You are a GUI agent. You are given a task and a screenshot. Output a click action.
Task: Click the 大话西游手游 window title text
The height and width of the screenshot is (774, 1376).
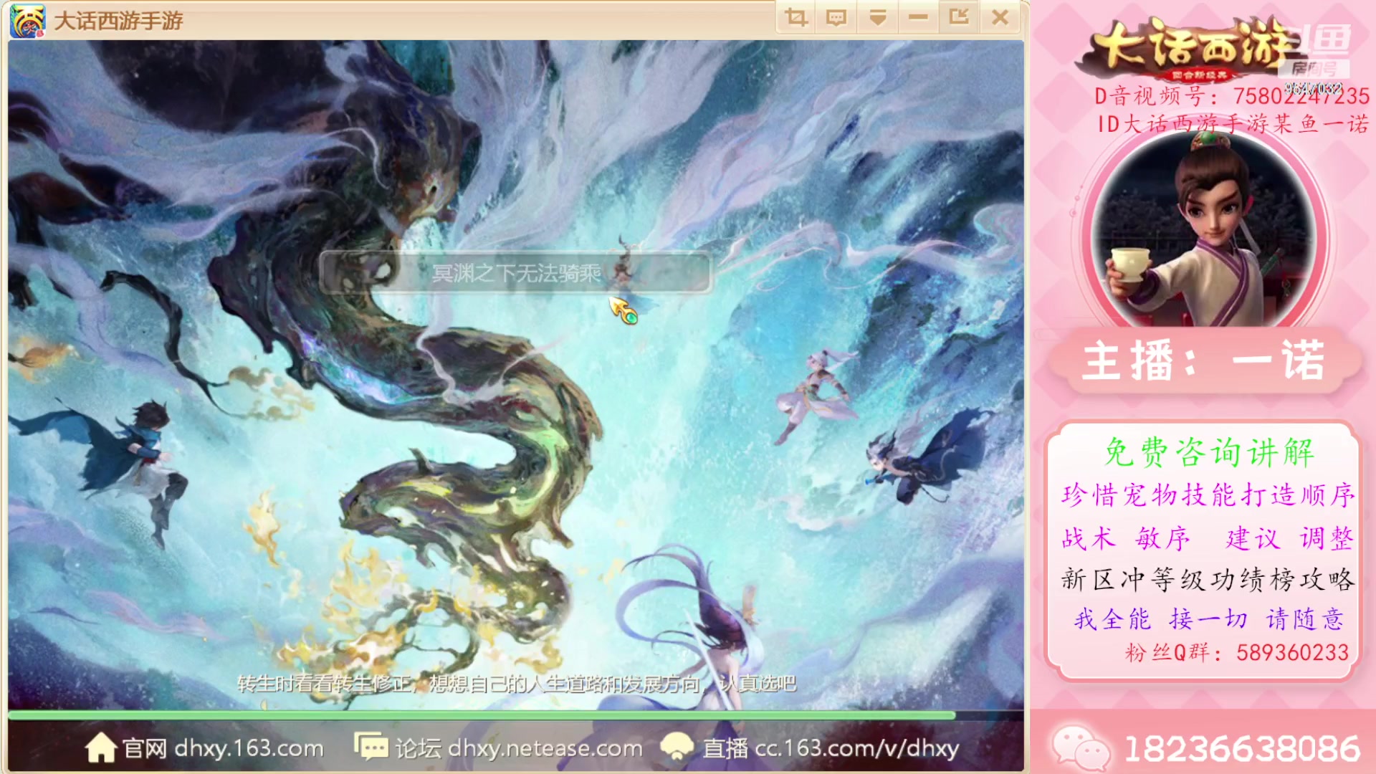118,21
